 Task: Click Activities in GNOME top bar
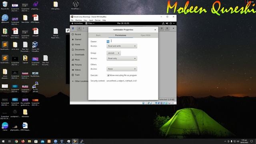point(77,23)
